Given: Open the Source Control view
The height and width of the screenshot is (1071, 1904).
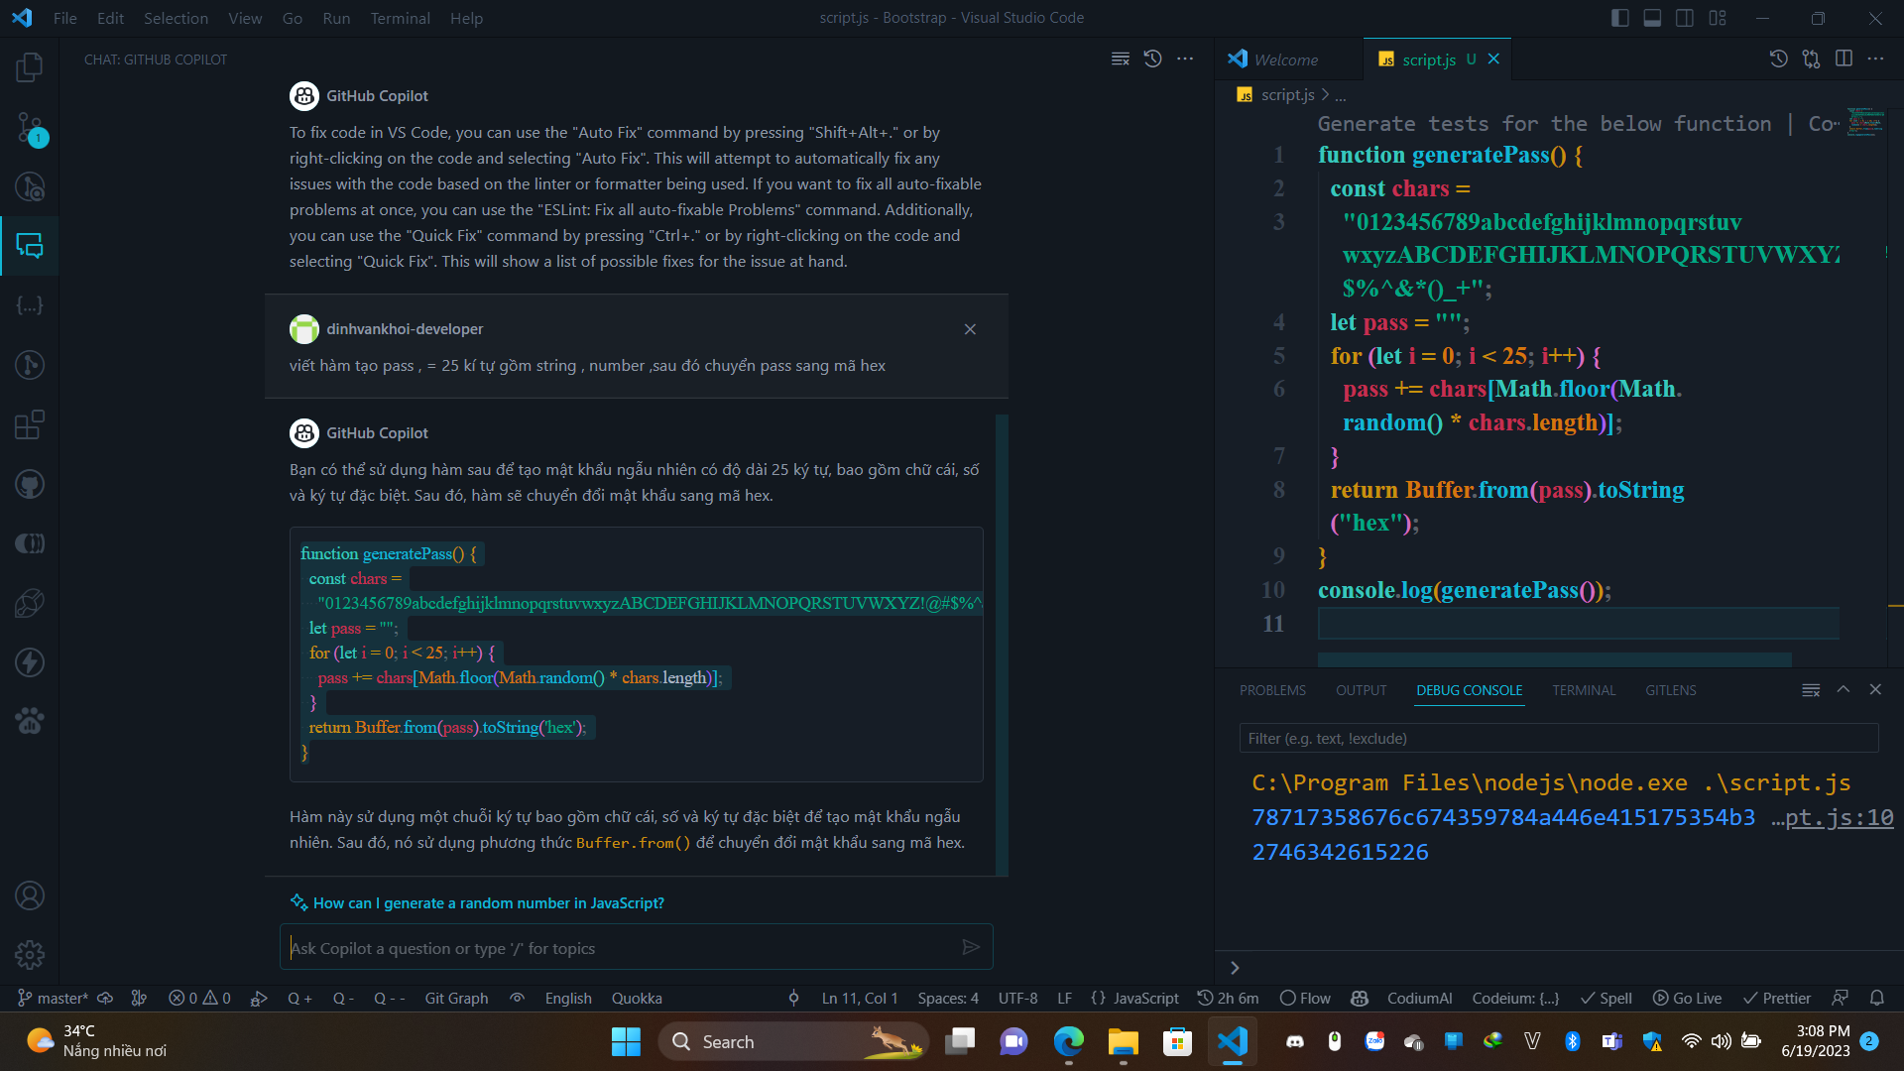Looking at the screenshot, I should pyautogui.click(x=30, y=129).
